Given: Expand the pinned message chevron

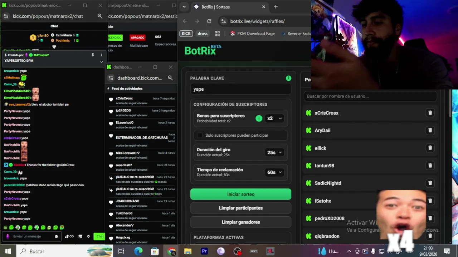Looking at the screenshot, I should click(101, 62).
